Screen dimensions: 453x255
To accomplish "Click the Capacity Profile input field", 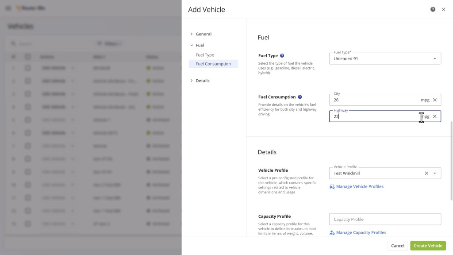I will [385, 219].
